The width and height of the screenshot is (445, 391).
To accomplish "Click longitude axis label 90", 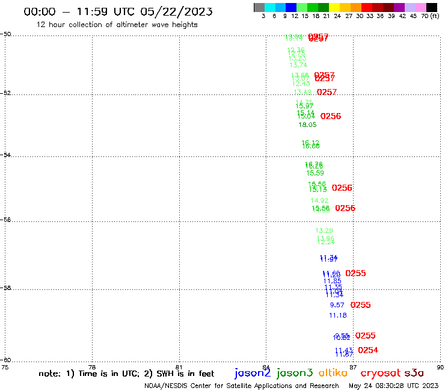I will coord(440,367).
